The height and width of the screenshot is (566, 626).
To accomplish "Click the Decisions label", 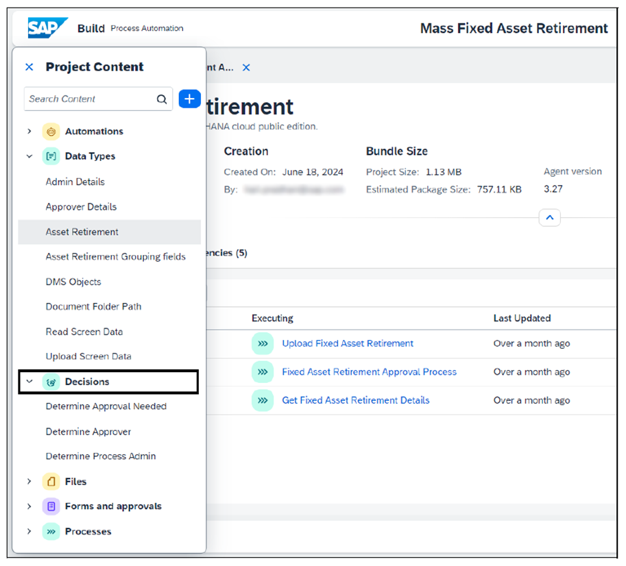I will point(87,382).
